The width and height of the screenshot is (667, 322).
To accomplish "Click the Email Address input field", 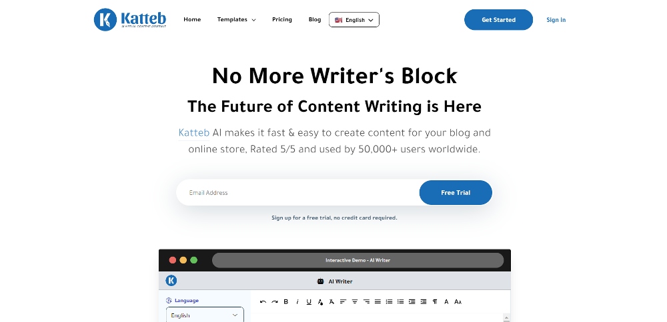I will (x=297, y=193).
